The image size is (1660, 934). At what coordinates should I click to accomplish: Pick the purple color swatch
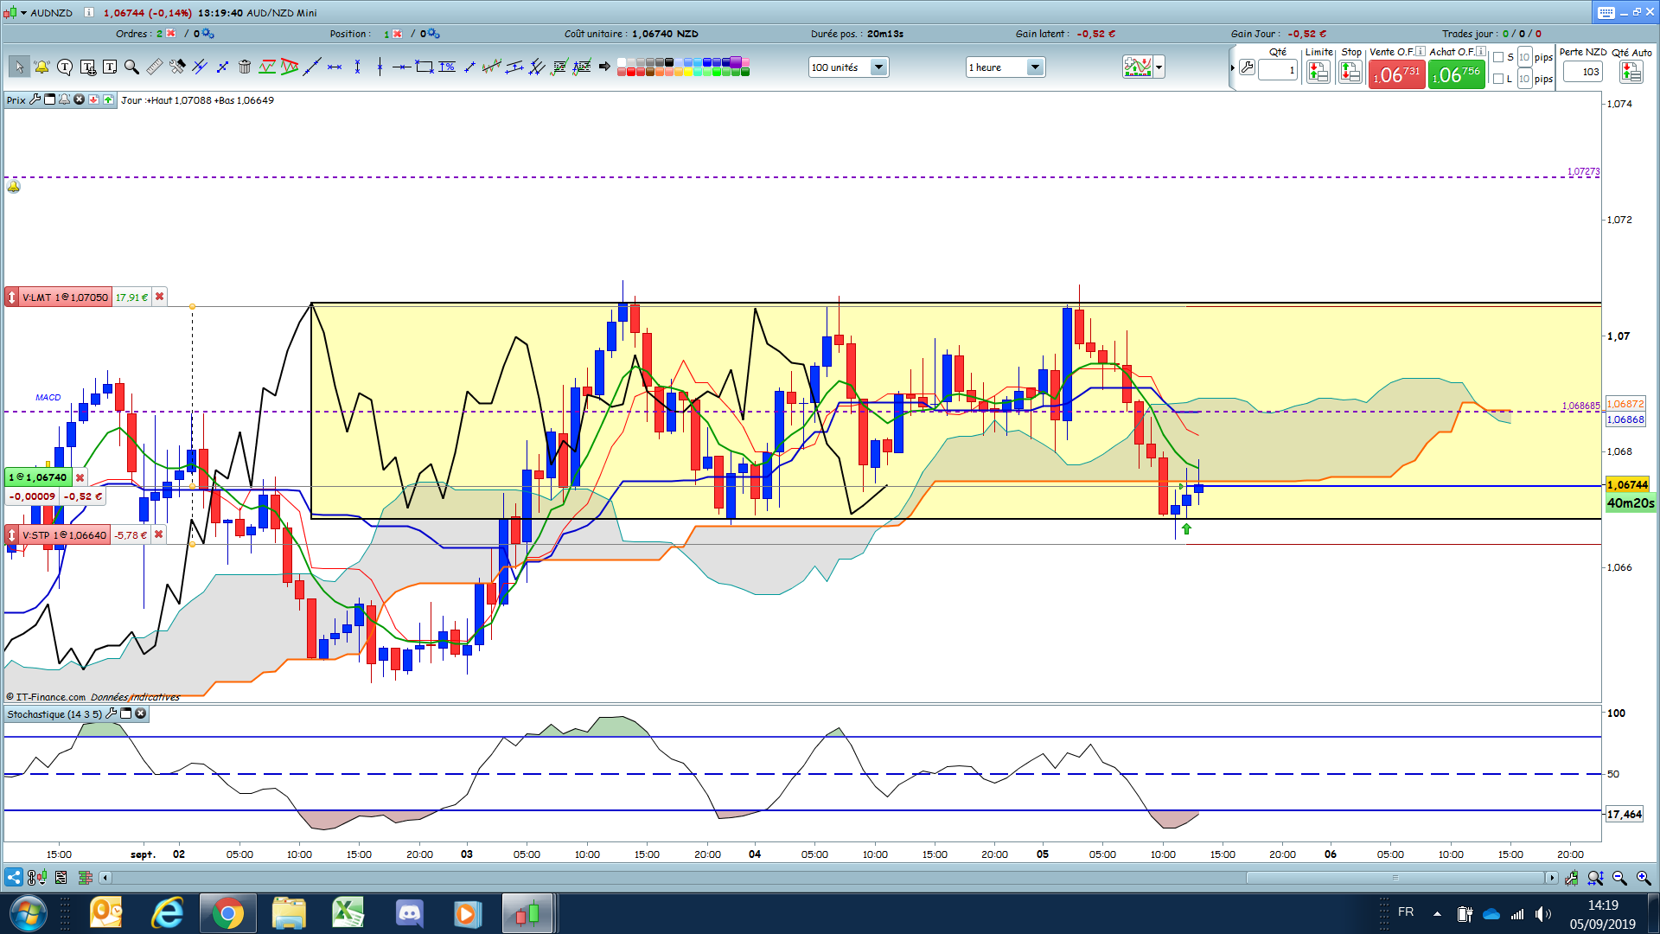pos(736,62)
